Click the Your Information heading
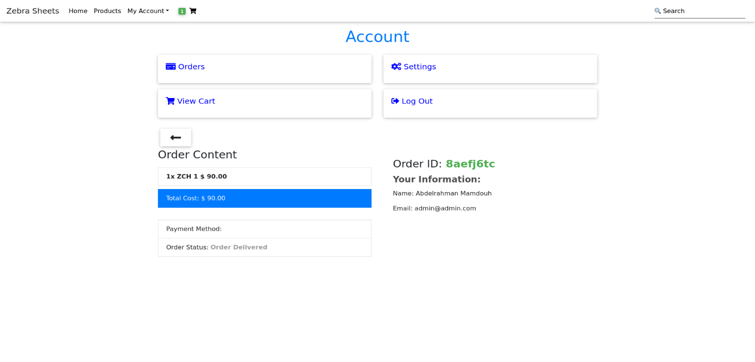Image resolution: width=755 pixels, height=362 pixels. 437,179
